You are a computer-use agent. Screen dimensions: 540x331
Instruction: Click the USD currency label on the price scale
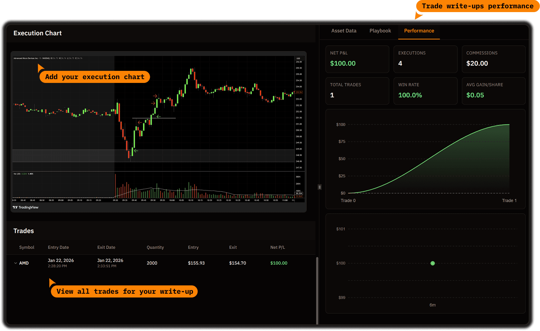pyautogui.click(x=298, y=59)
